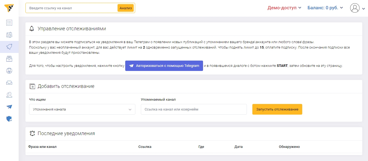Image resolution: width=368 pixels, height=161 pixels.
Task: Open the inbox tray sidebar icon
Action: click(9, 83)
